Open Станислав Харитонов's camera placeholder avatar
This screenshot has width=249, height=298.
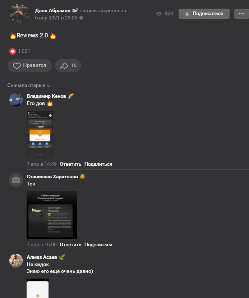(x=16, y=180)
